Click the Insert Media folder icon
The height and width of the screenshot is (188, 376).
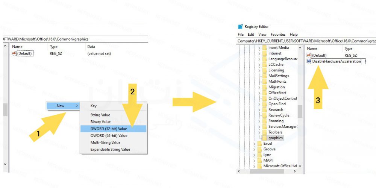point(264,48)
